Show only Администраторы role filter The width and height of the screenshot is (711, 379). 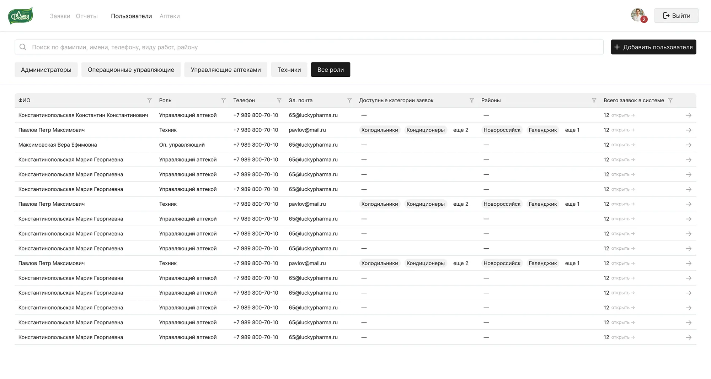tap(46, 70)
